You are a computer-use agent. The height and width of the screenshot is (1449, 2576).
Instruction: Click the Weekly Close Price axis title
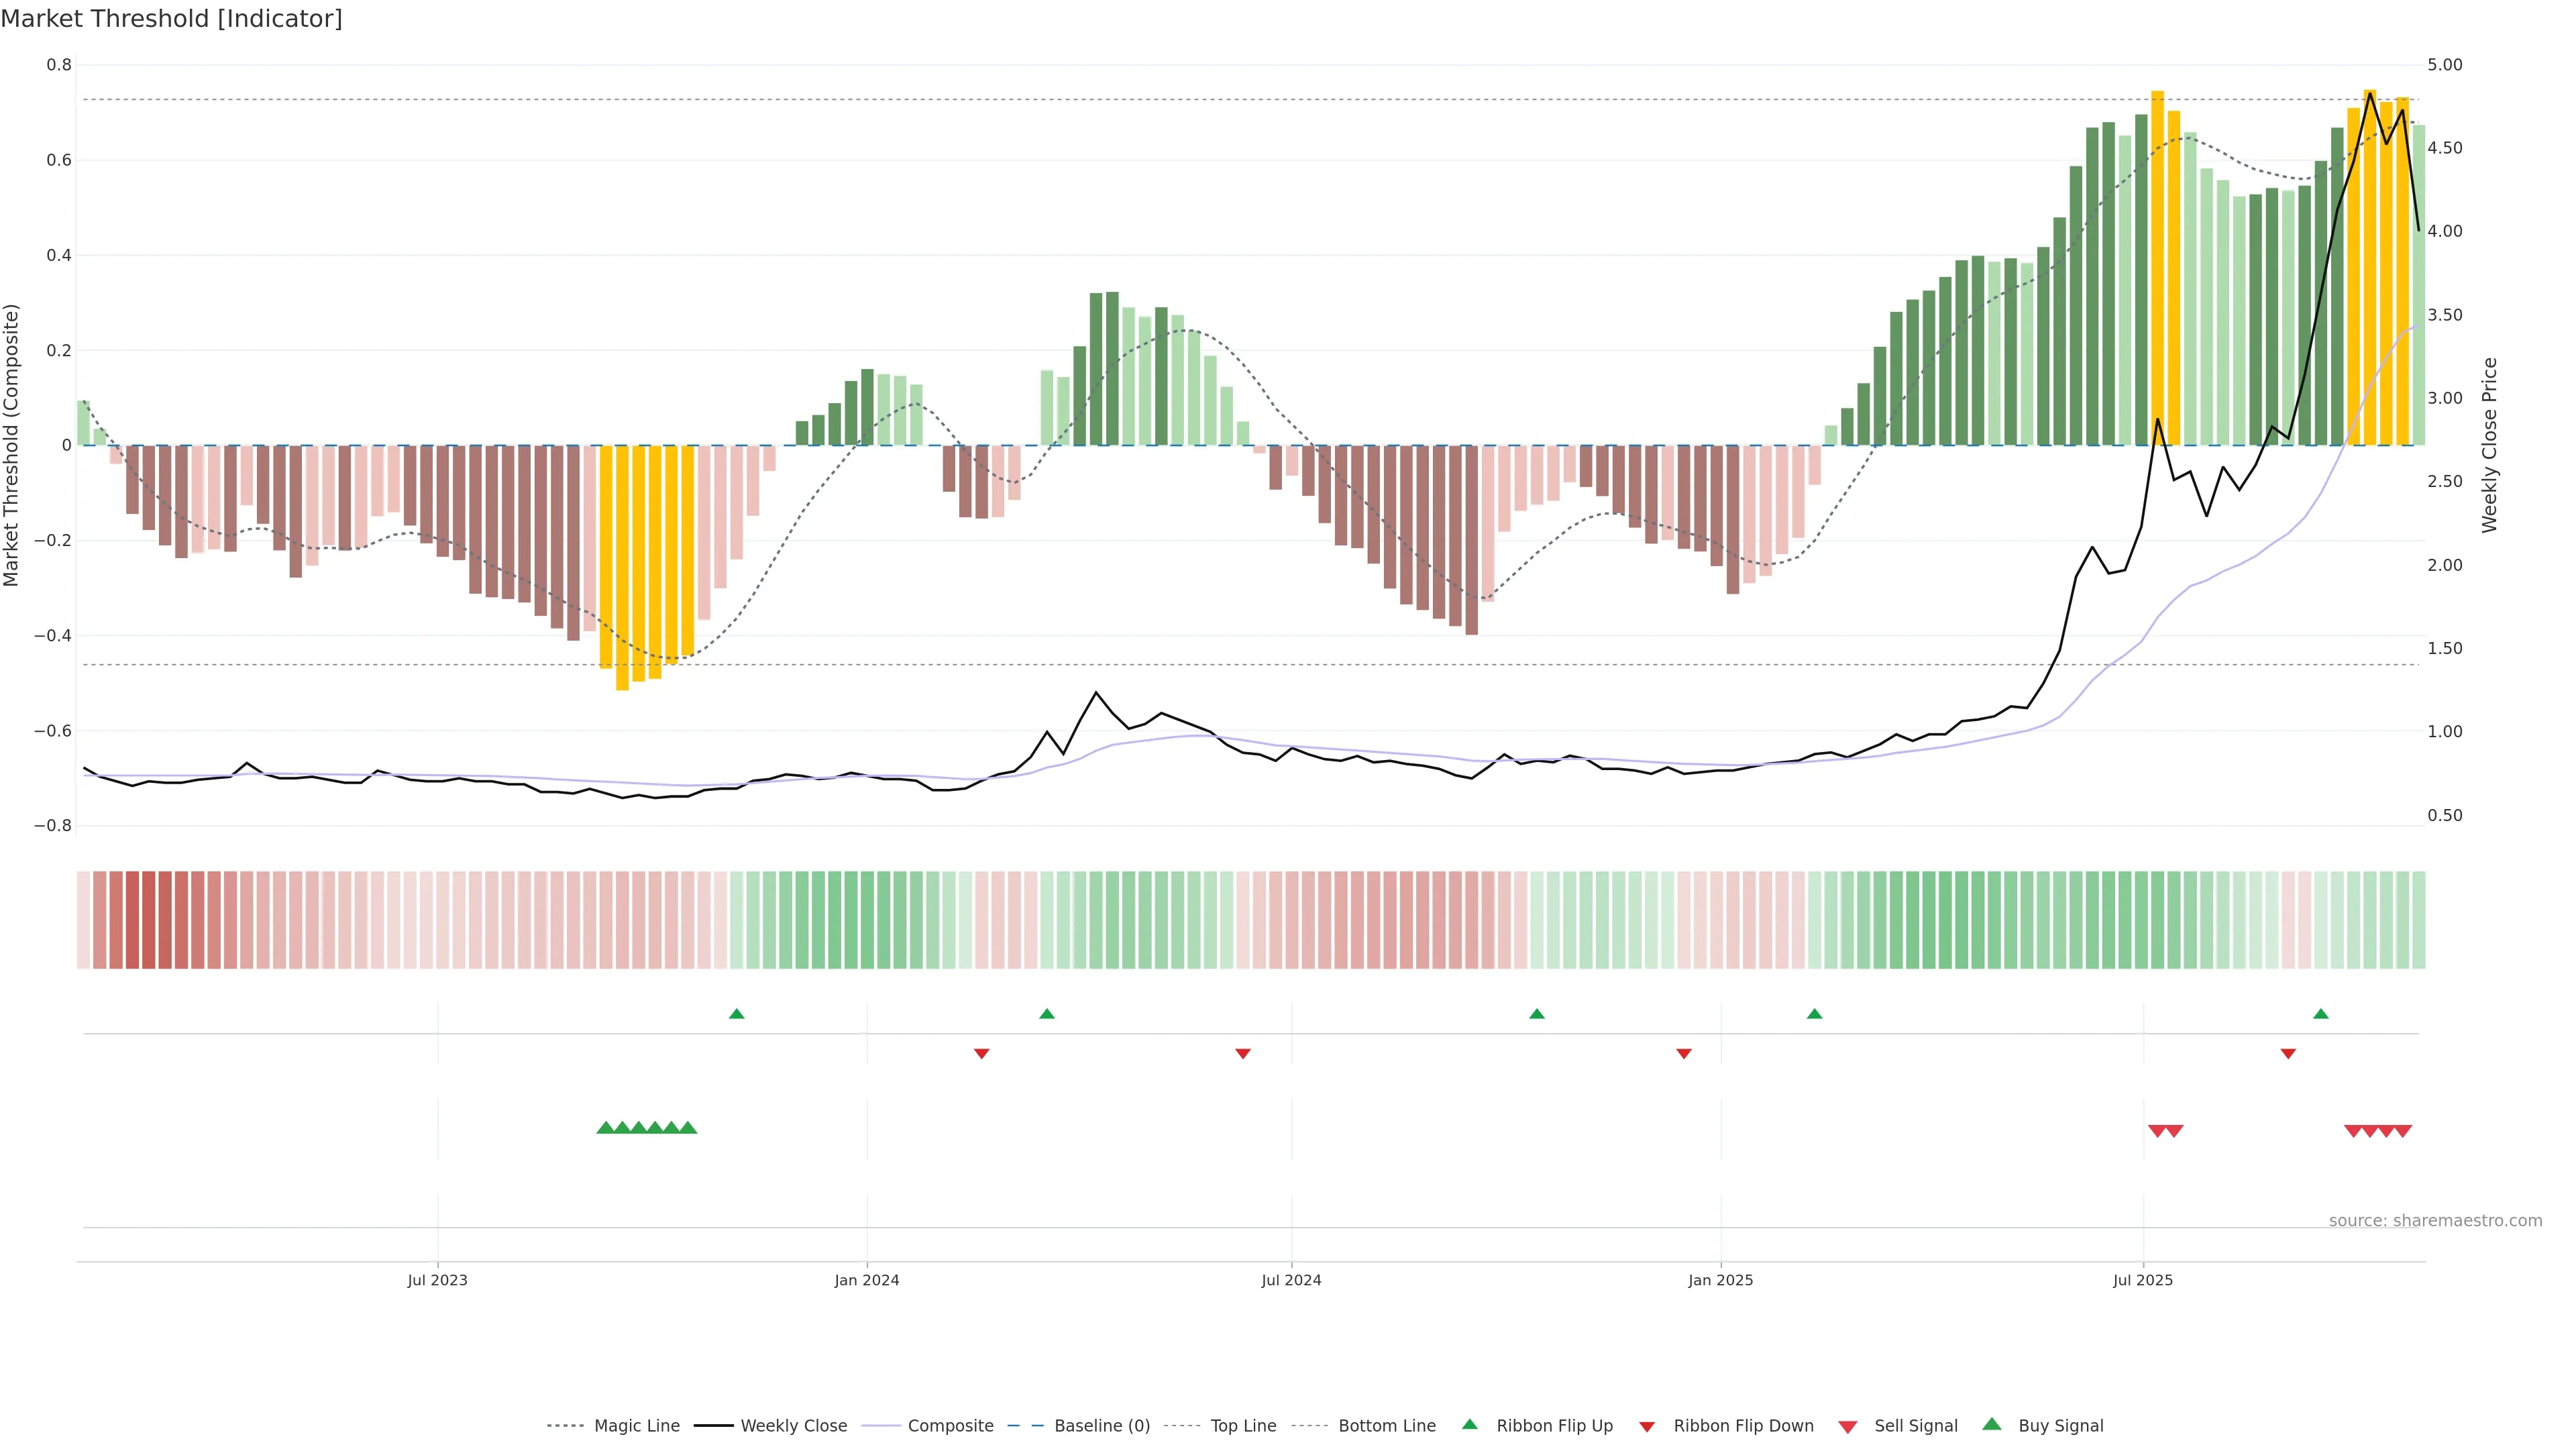(2490, 445)
